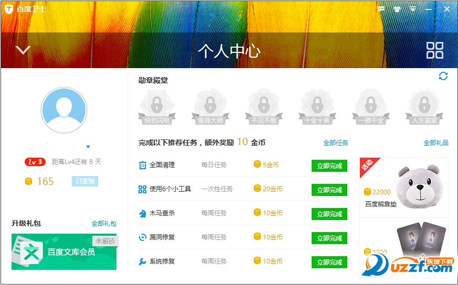Open the main menu triangle in title bar
458x285 pixels.
tap(413, 9)
